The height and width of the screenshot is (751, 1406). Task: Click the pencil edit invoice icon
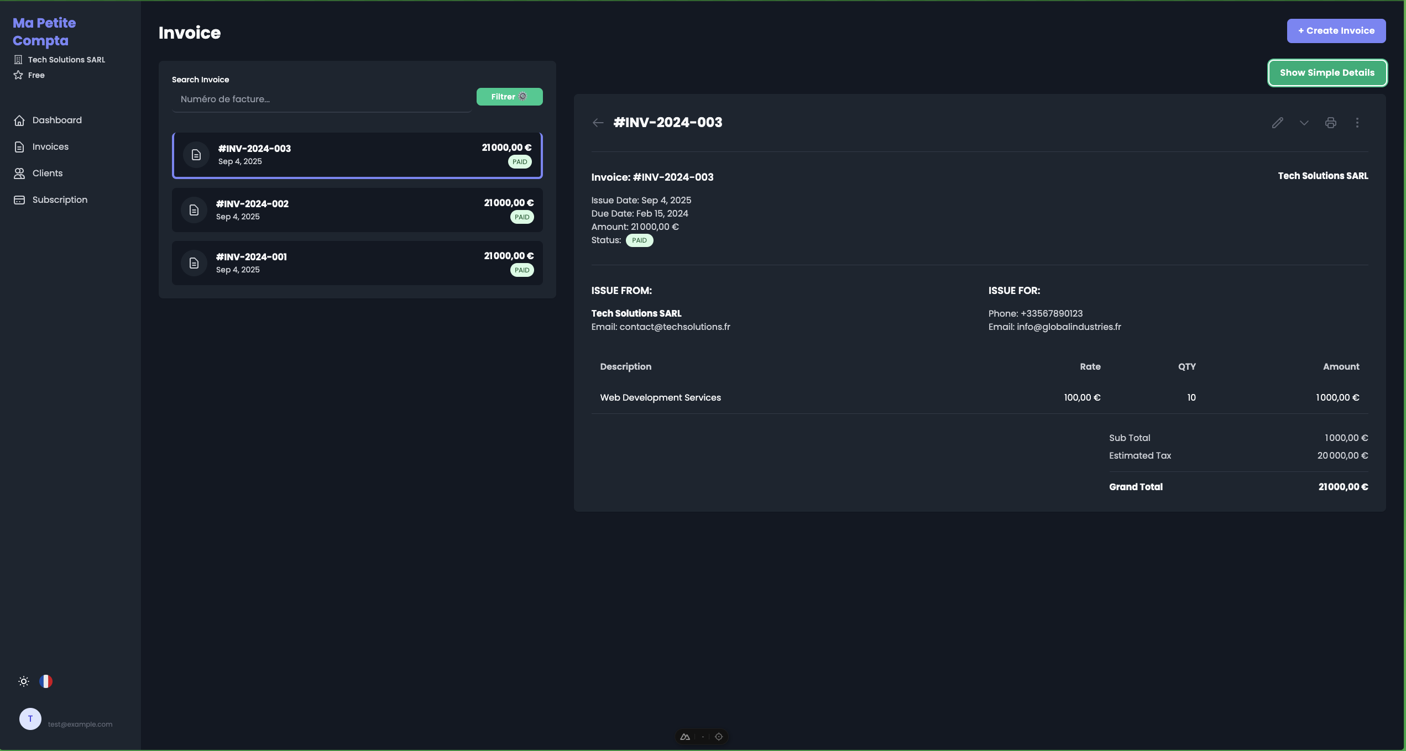(1277, 123)
